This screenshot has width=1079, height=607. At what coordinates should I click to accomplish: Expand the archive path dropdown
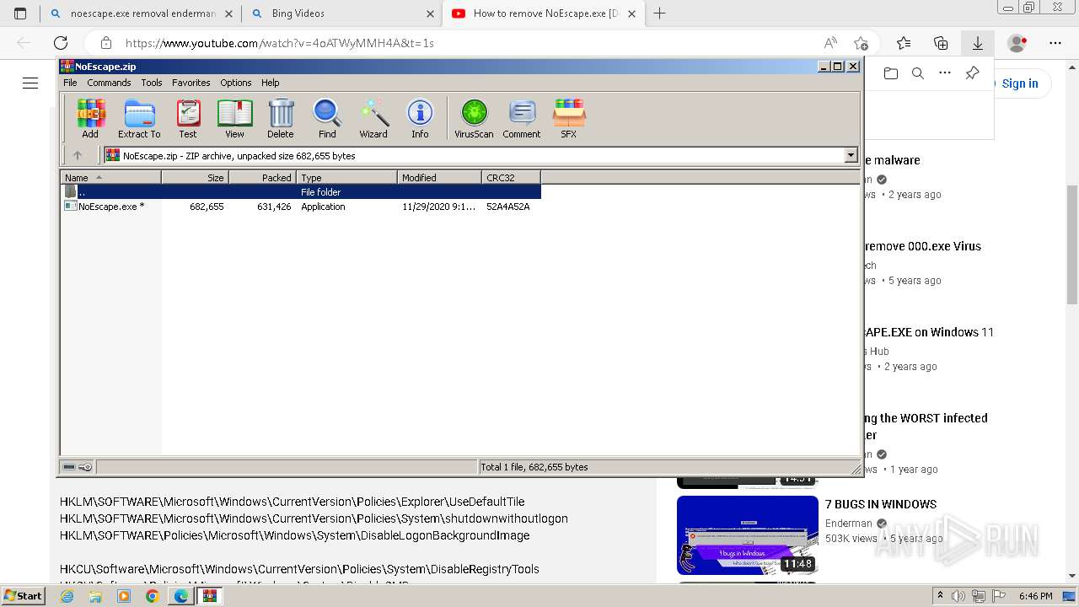[x=851, y=155]
